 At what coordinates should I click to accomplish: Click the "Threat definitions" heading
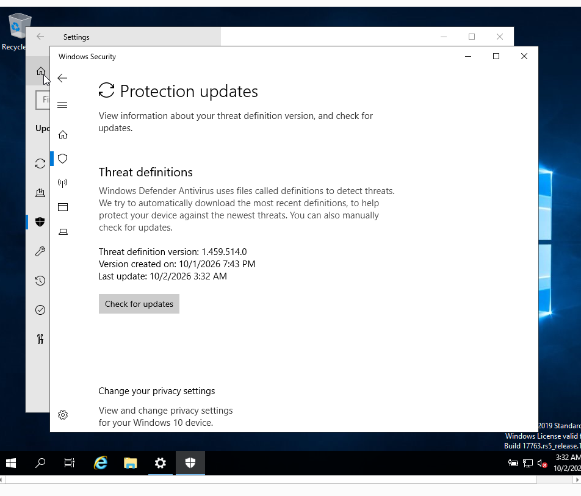146,172
